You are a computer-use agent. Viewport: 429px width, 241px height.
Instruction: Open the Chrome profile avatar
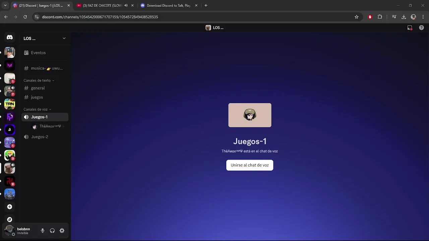coord(414,17)
